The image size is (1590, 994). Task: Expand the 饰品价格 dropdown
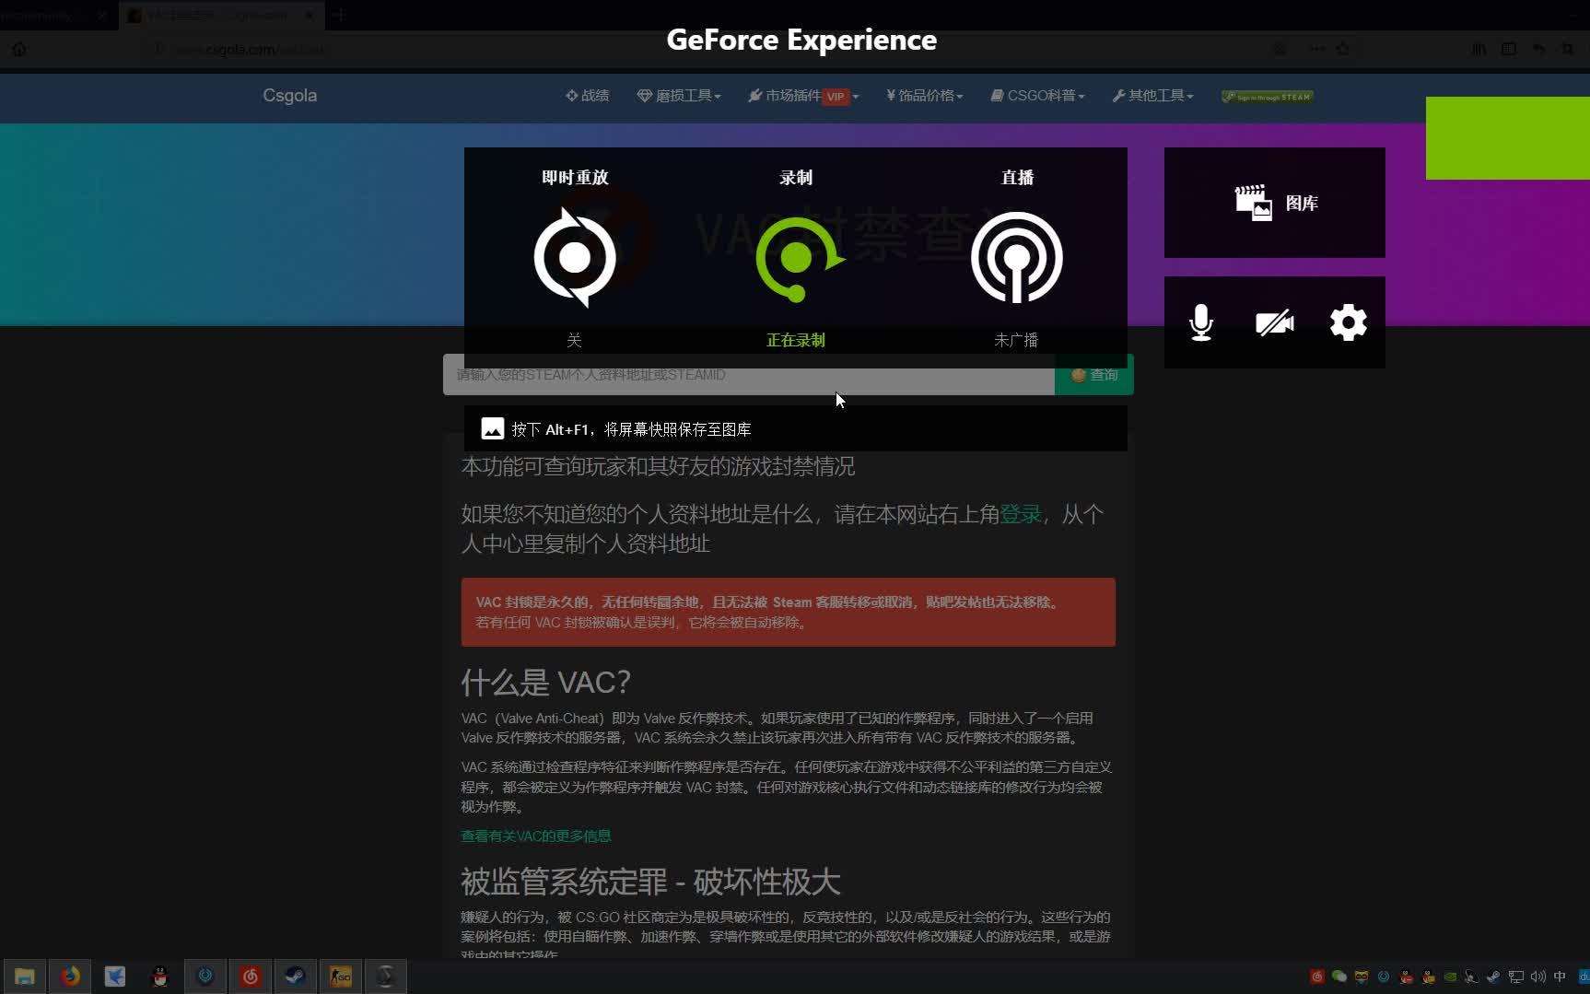click(925, 96)
